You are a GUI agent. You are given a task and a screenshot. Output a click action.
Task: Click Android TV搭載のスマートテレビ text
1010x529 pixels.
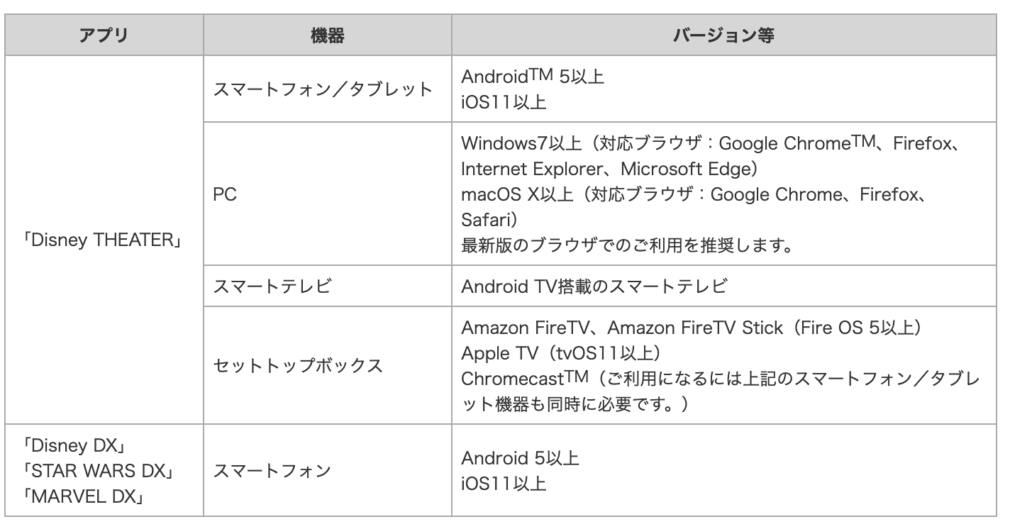594,287
